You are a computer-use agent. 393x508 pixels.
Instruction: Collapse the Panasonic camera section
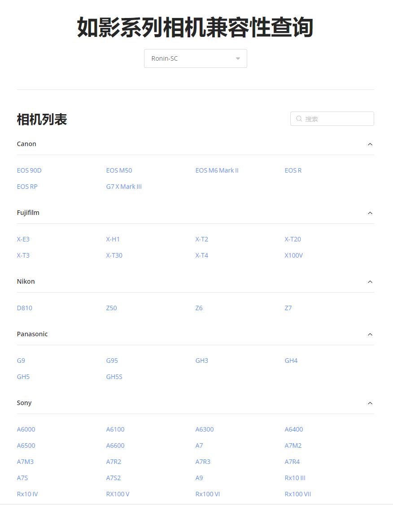pyautogui.click(x=370, y=334)
